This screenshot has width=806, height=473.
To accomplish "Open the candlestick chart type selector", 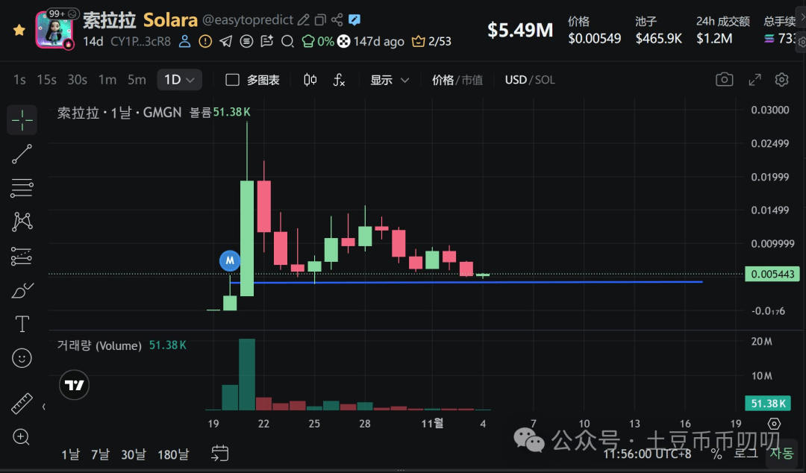I will tap(310, 80).
